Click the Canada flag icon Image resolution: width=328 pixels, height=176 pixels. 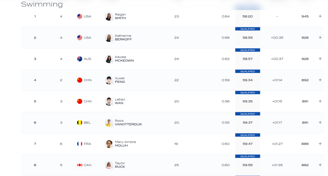pyautogui.click(x=80, y=165)
